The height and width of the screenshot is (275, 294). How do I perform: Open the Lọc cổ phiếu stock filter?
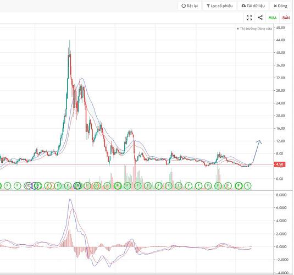[220, 6]
